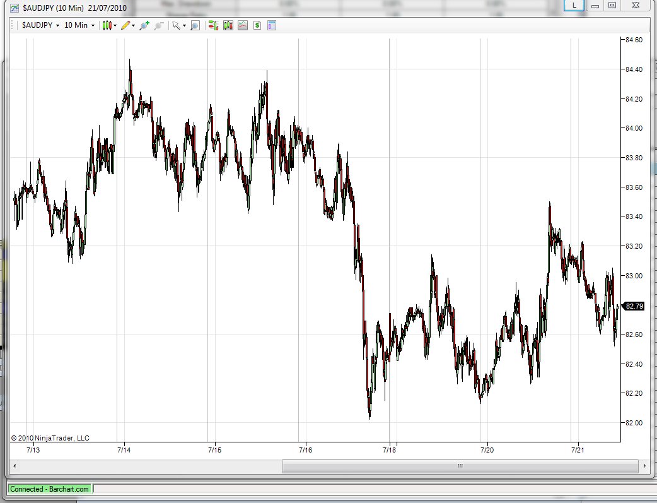
Task: Click the horizontal scrollbar right arrow
Action: tap(644, 466)
